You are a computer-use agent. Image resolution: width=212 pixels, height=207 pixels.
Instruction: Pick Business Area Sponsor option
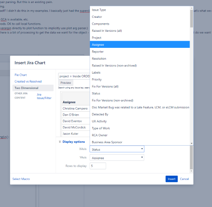[140, 142]
